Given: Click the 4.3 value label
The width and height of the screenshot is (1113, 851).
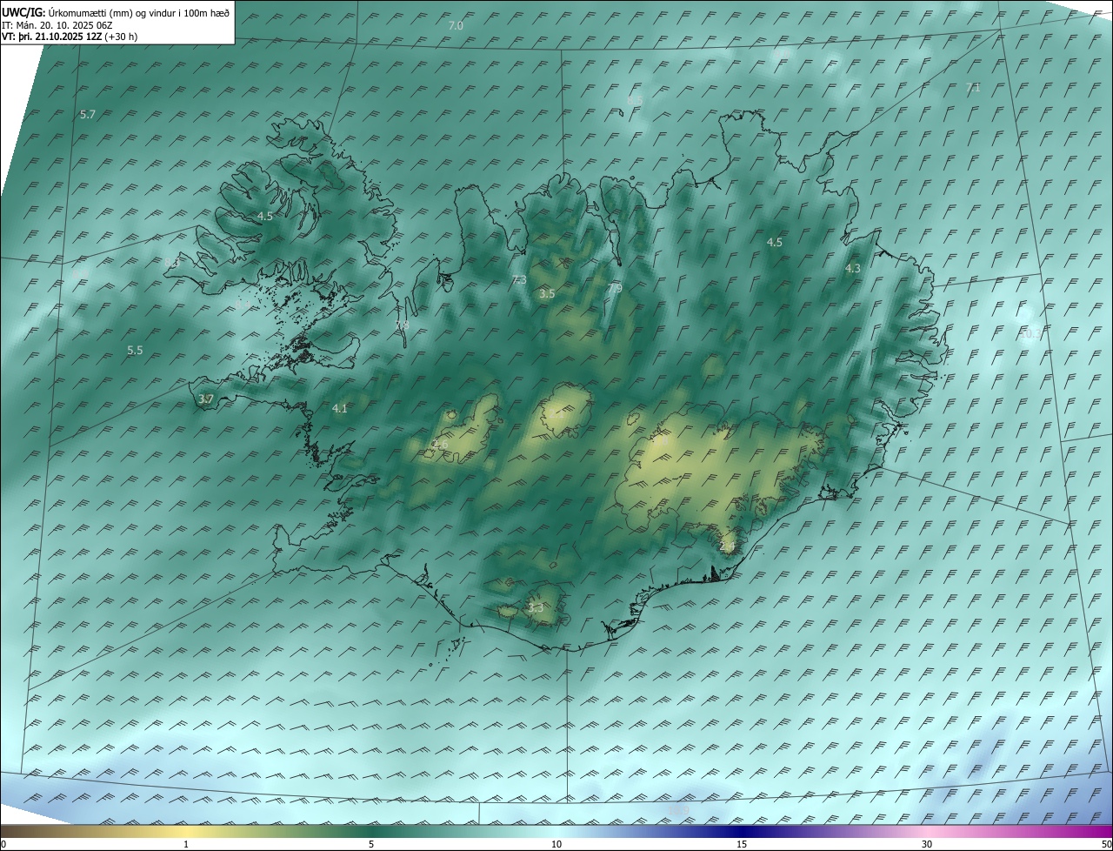Looking at the screenshot, I should click(x=853, y=270).
